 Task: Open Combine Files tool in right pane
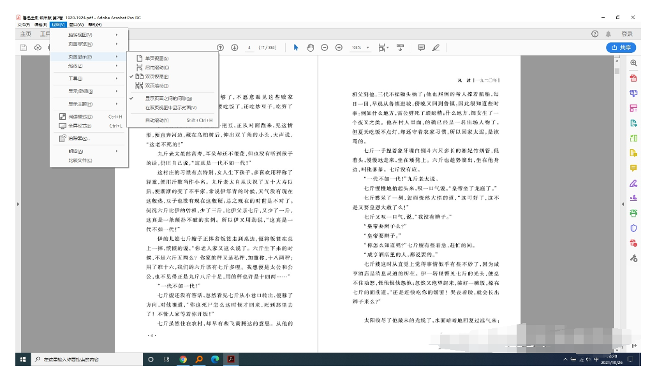pyautogui.click(x=633, y=93)
